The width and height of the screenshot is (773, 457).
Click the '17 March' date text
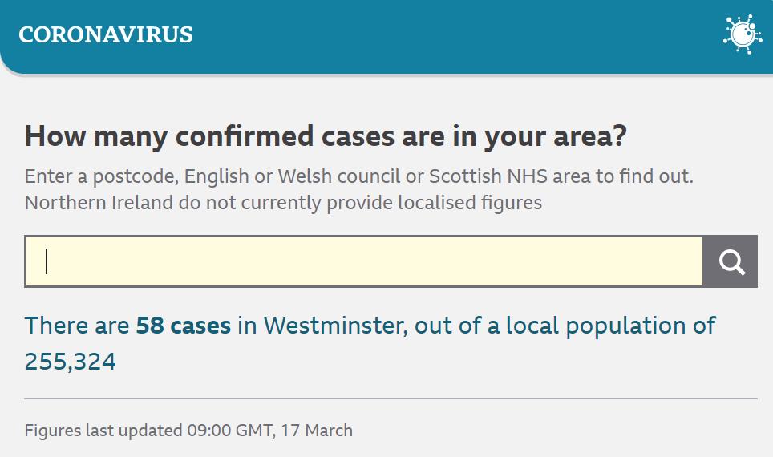tap(317, 431)
